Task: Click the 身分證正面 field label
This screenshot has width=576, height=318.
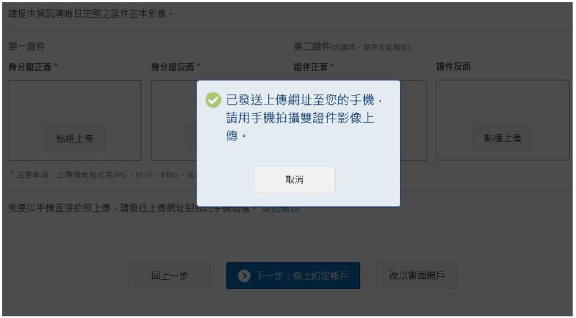Action: (30, 67)
